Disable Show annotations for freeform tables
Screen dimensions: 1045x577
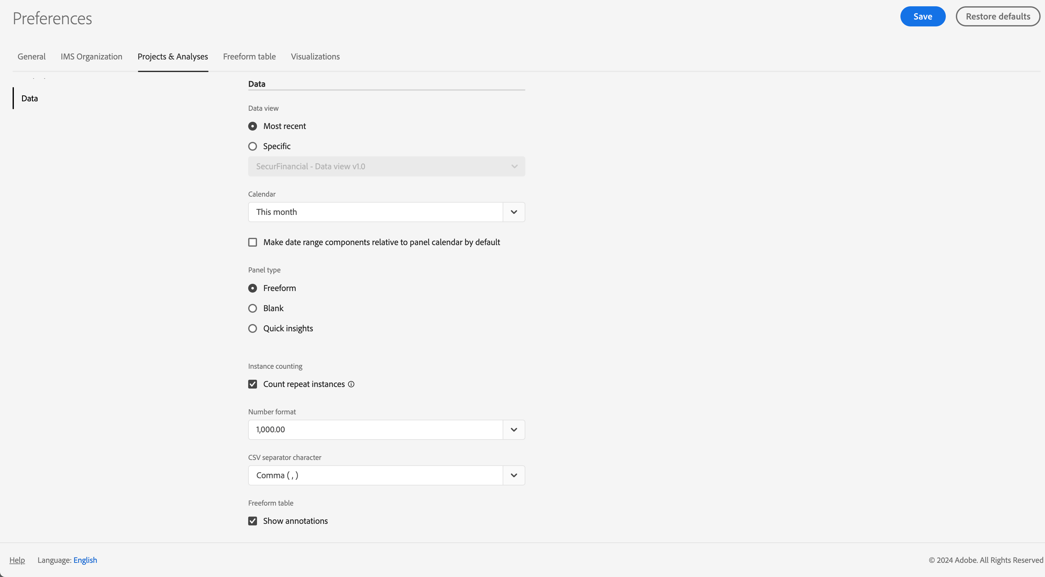(252, 521)
